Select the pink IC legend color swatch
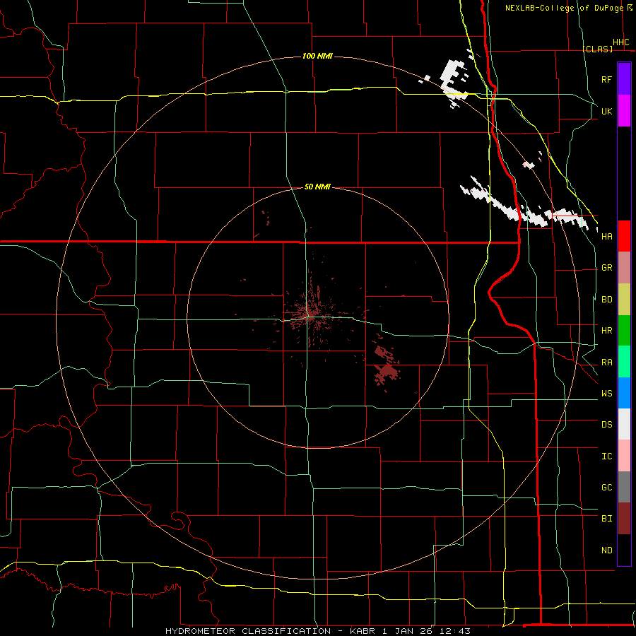The image size is (636, 636). 624,456
